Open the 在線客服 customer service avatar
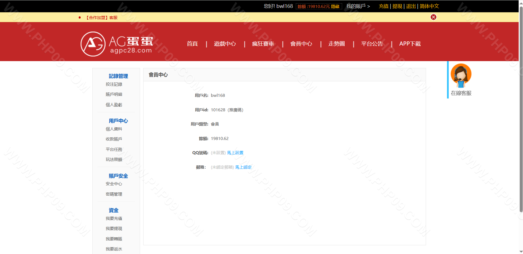This screenshot has width=523, height=254. click(461, 75)
